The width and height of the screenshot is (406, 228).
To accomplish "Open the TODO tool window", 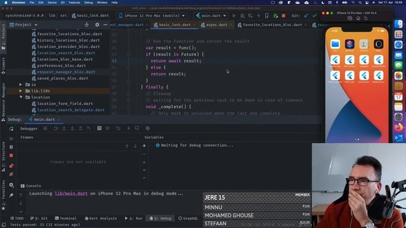I will coord(17,218).
